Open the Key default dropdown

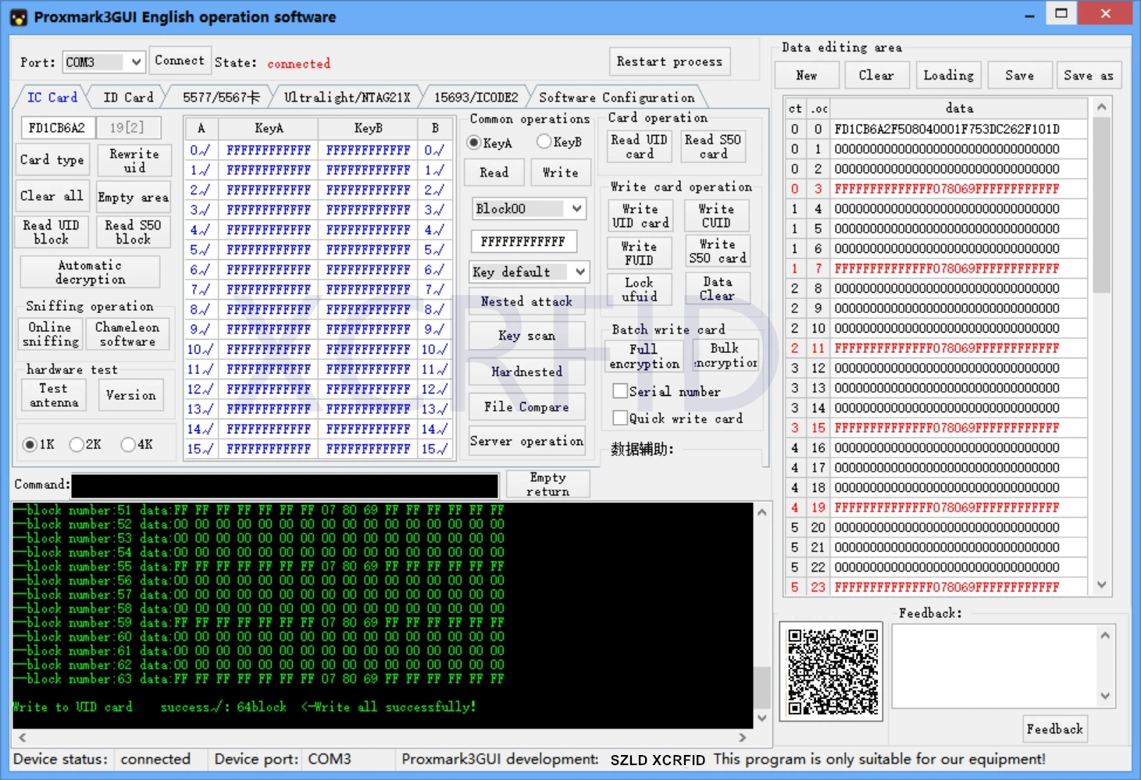579,272
